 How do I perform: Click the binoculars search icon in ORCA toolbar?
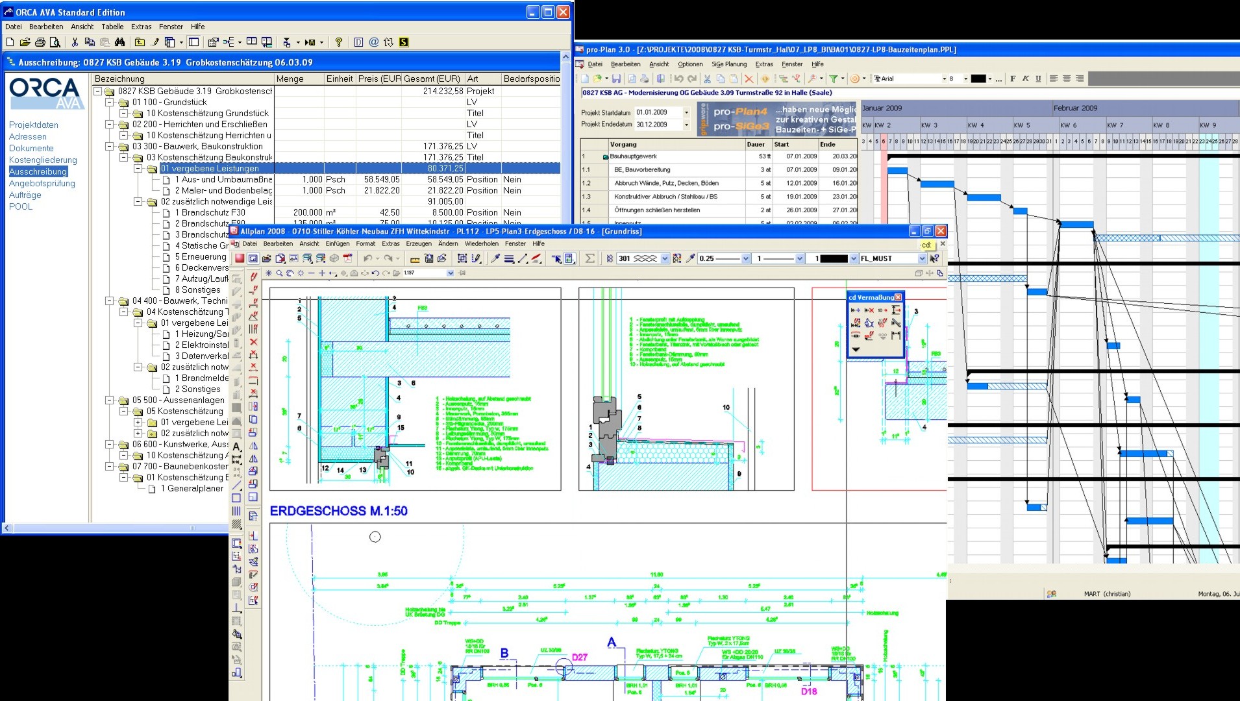tap(119, 42)
